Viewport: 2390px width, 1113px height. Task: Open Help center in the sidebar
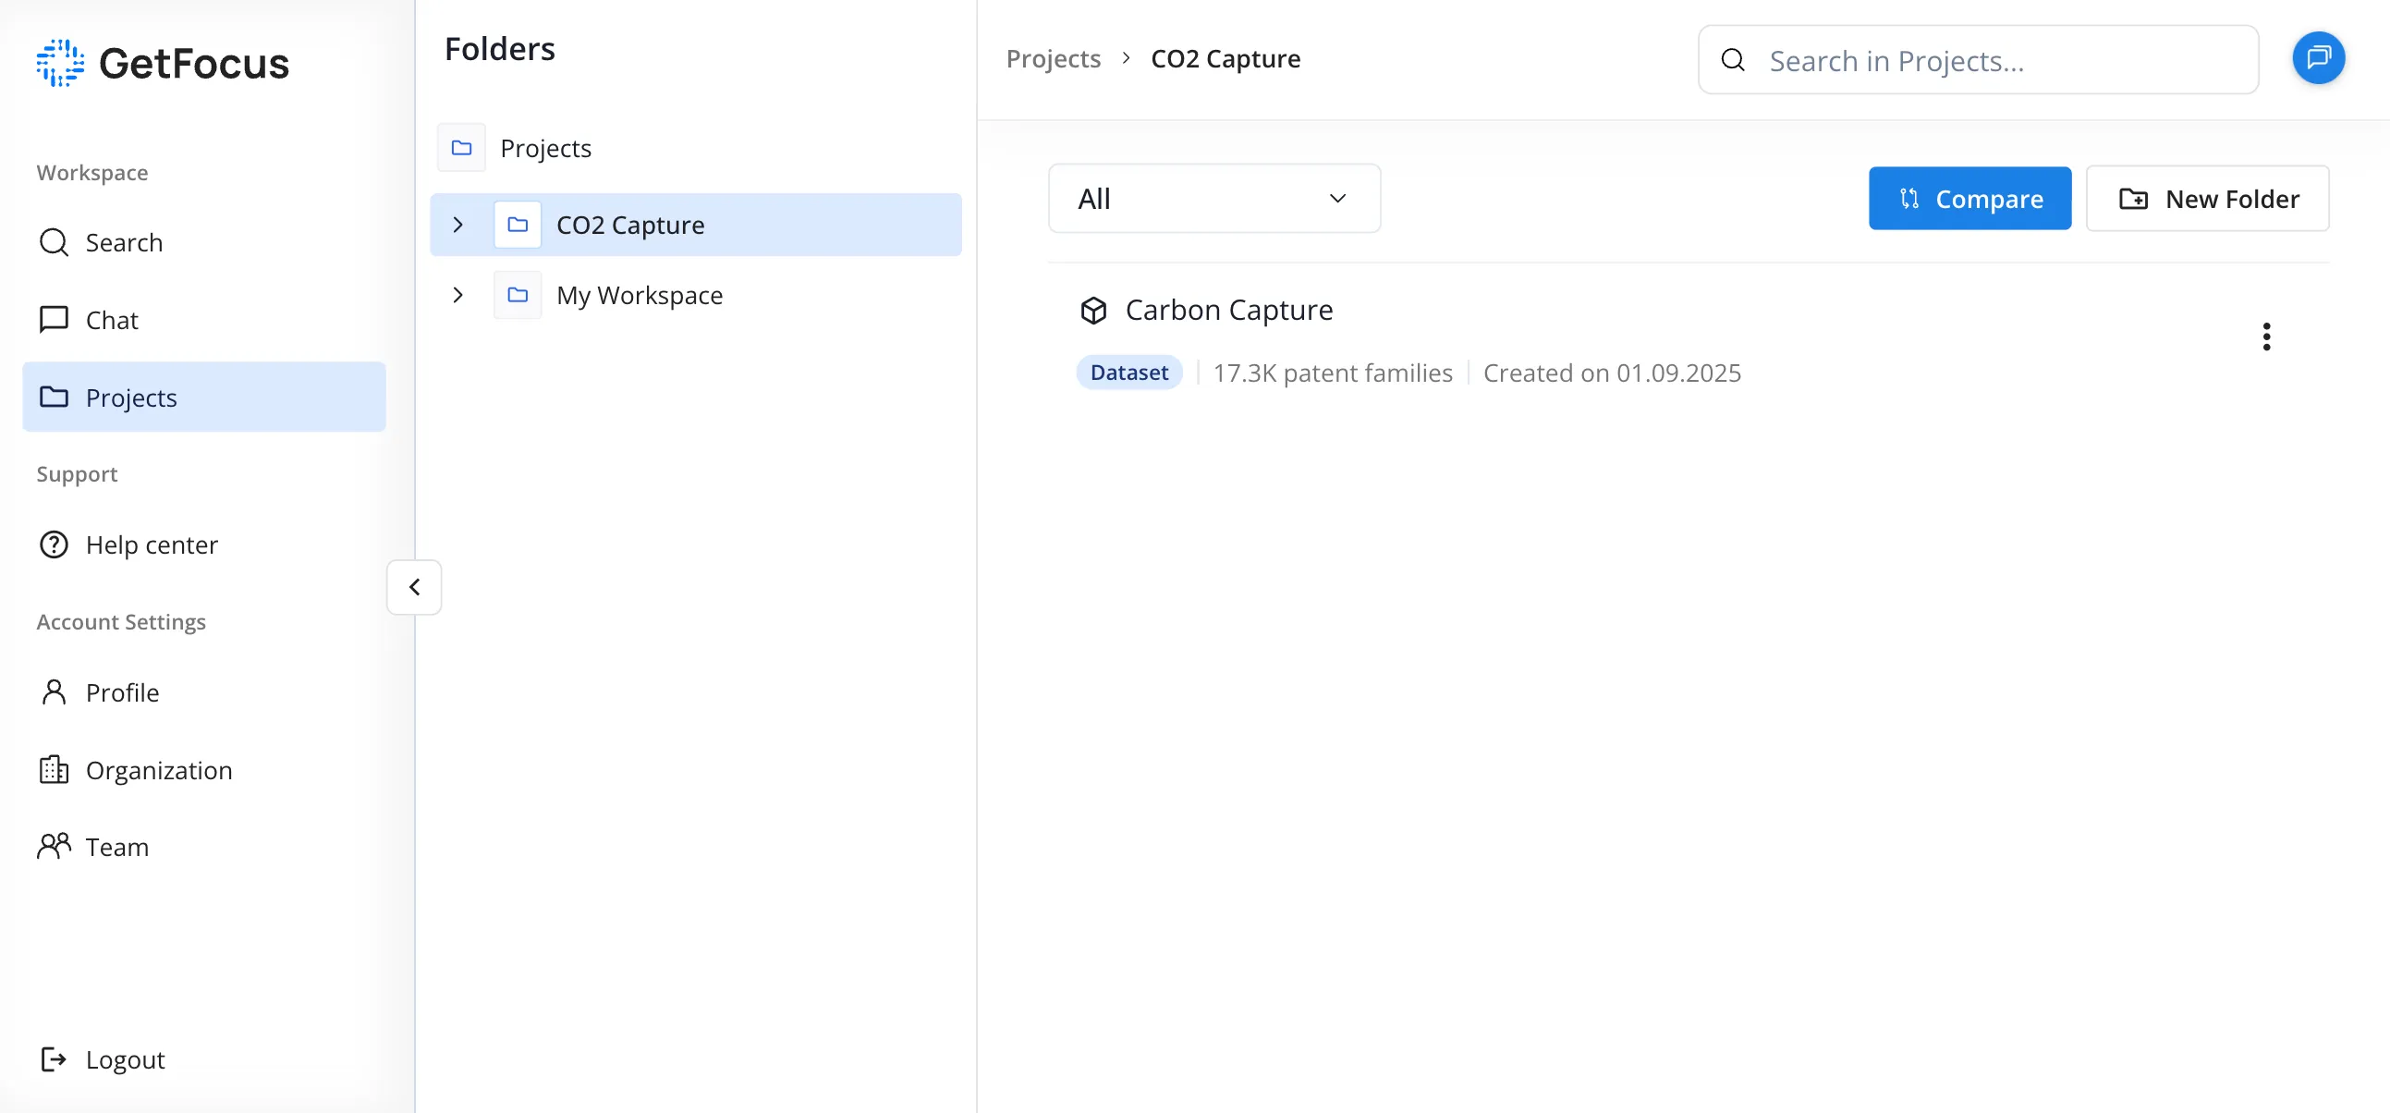pos(204,544)
